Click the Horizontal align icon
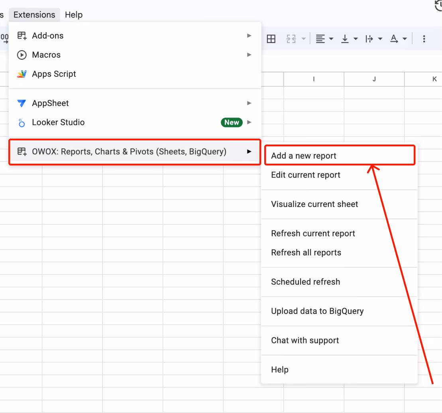 [320, 39]
